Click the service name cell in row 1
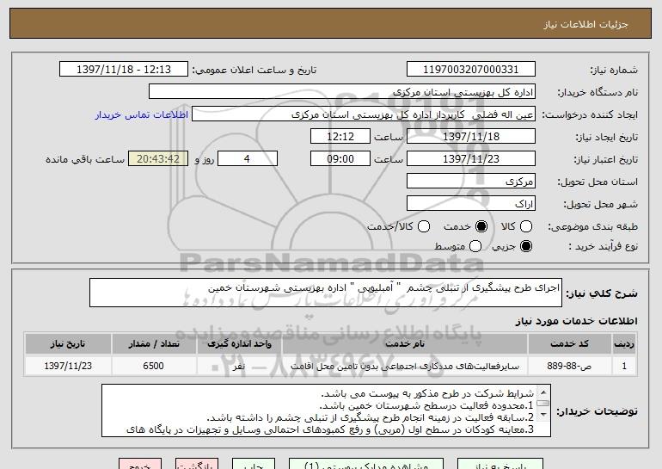The height and width of the screenshot is (469, 662). [405, 366]
